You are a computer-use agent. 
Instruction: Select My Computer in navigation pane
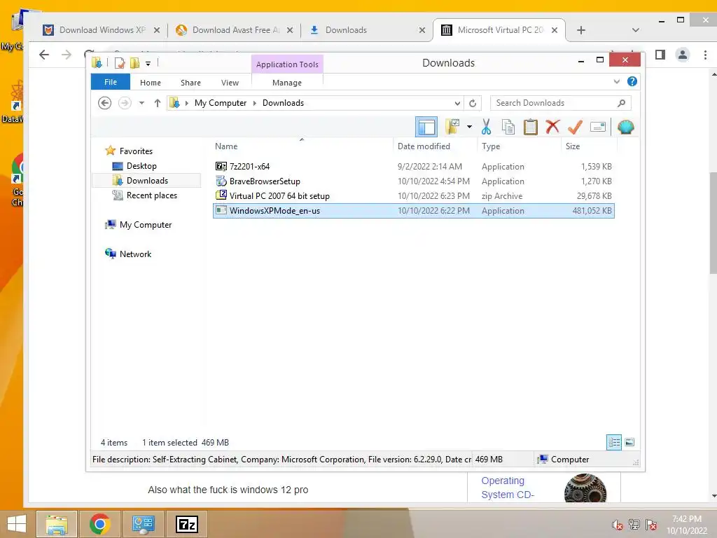tap(146, 225)
